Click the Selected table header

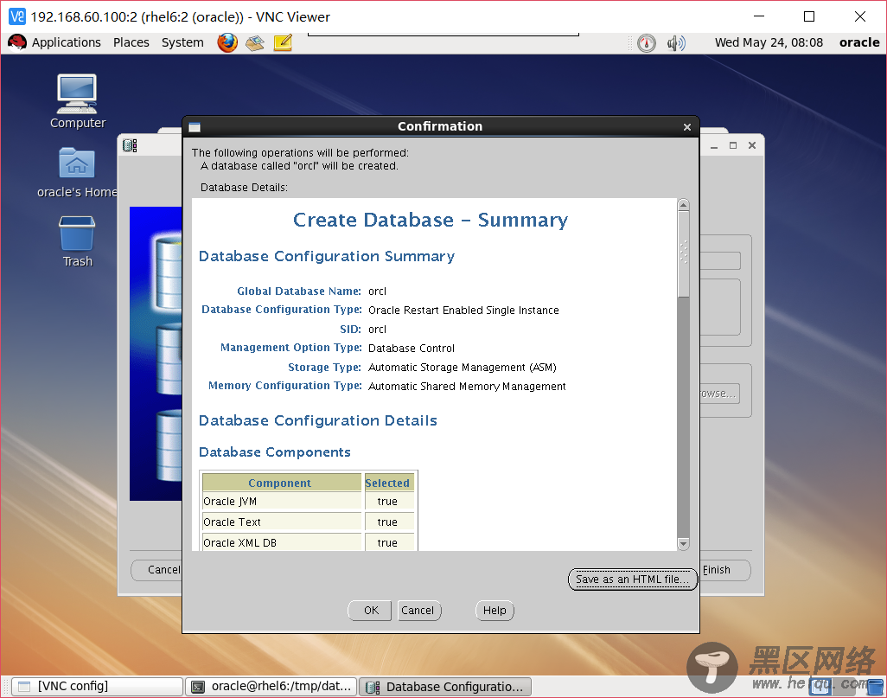click(x=389, y=483)
